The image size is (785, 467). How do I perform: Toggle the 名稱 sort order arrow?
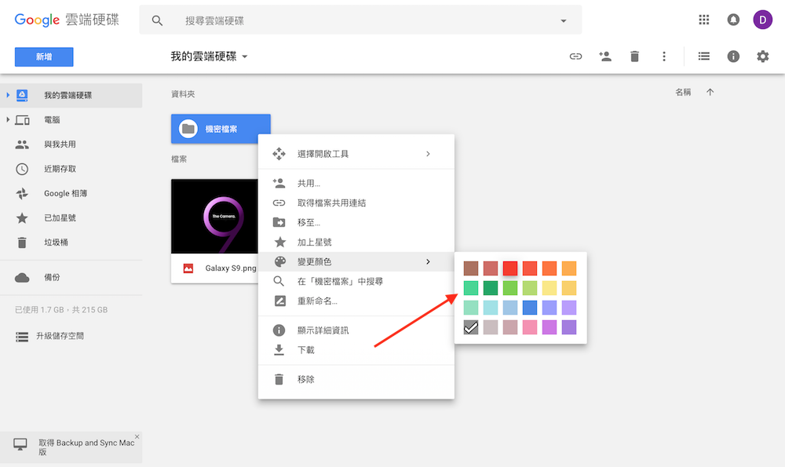pos(710,91)
